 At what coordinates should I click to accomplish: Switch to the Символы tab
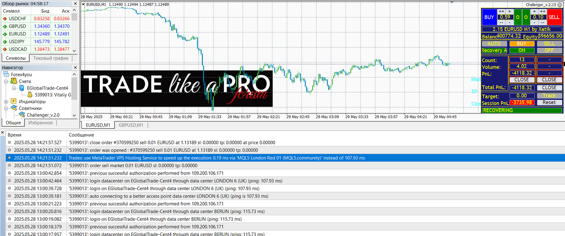coord(15,58)
